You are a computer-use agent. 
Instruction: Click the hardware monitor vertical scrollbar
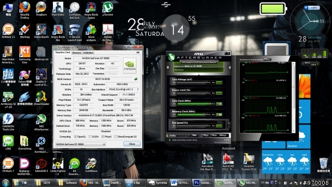click(x=294, y=98)
